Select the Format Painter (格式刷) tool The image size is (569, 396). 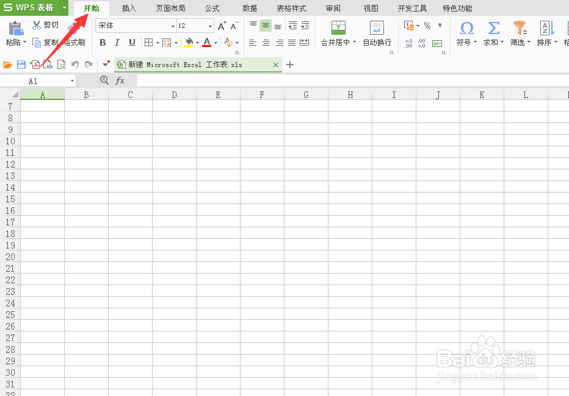(x=73, y=43)
